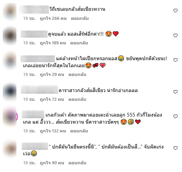This screenshot has height=172, width=182.
Task: Tap heart icon on 132-likes comment
Action: click(175, 116)
